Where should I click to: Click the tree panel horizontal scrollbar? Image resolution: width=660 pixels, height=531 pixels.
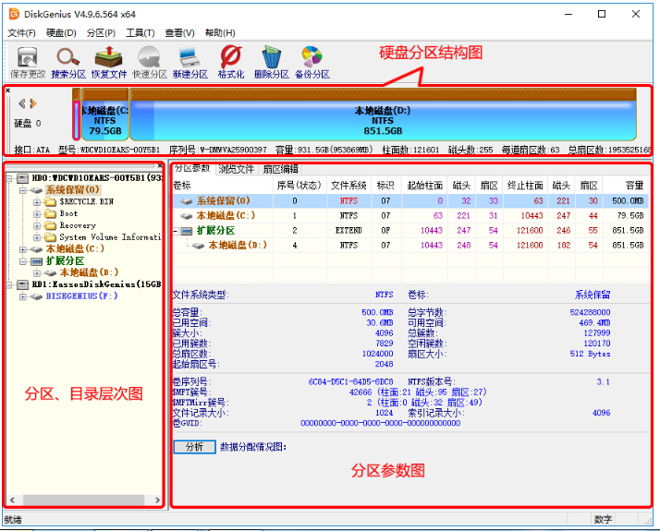83,500
